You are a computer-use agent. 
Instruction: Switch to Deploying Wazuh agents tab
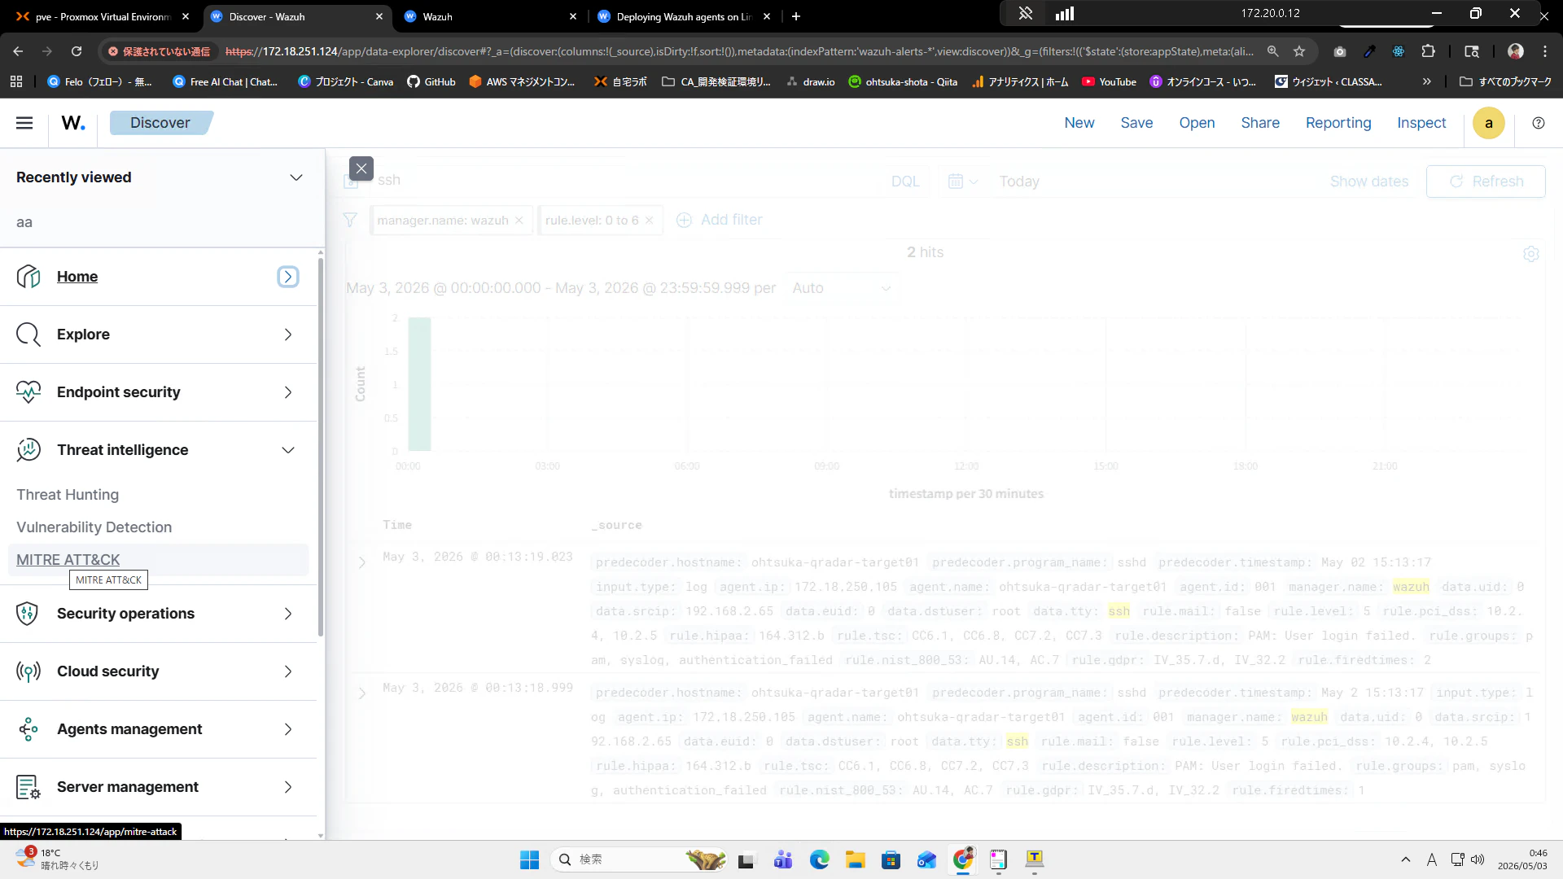click(682, 16)
